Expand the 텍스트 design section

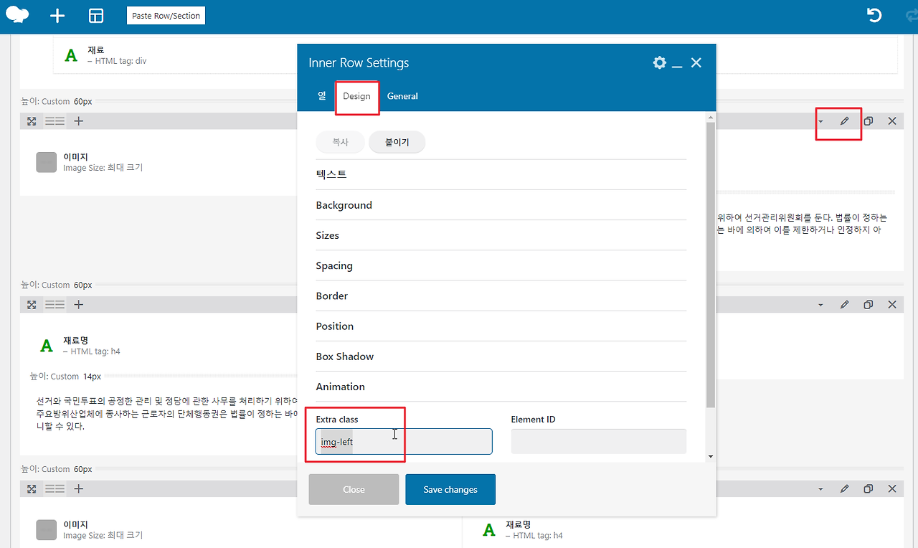coord(501,174)
